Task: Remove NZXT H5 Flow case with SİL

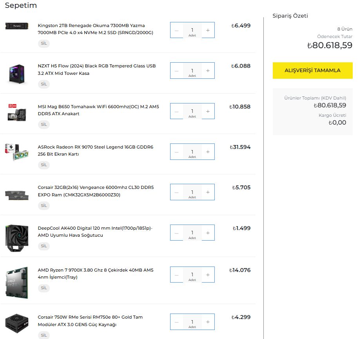Action: pos(44,84)
